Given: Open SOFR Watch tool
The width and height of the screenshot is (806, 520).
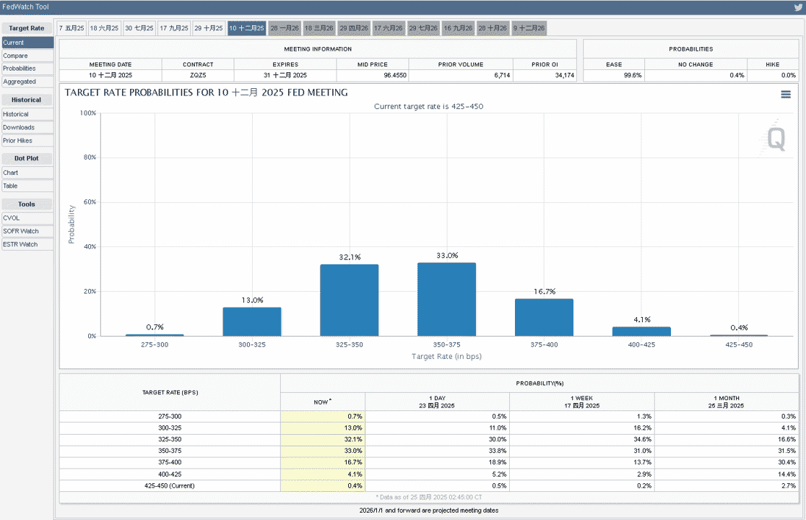Looking at the screenshot, I should 27,231.
